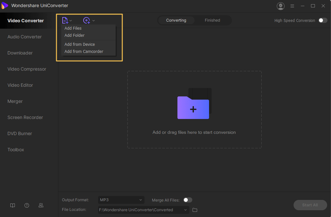Choose Add Folder from the dropdown menu
This screenshot has width=331, height=217.
click(x=75, y=35)
